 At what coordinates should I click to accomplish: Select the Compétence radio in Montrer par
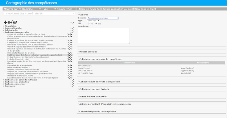(55, 9)
